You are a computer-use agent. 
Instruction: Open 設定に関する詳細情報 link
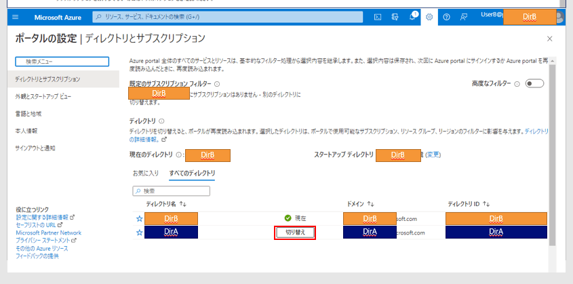45,217
